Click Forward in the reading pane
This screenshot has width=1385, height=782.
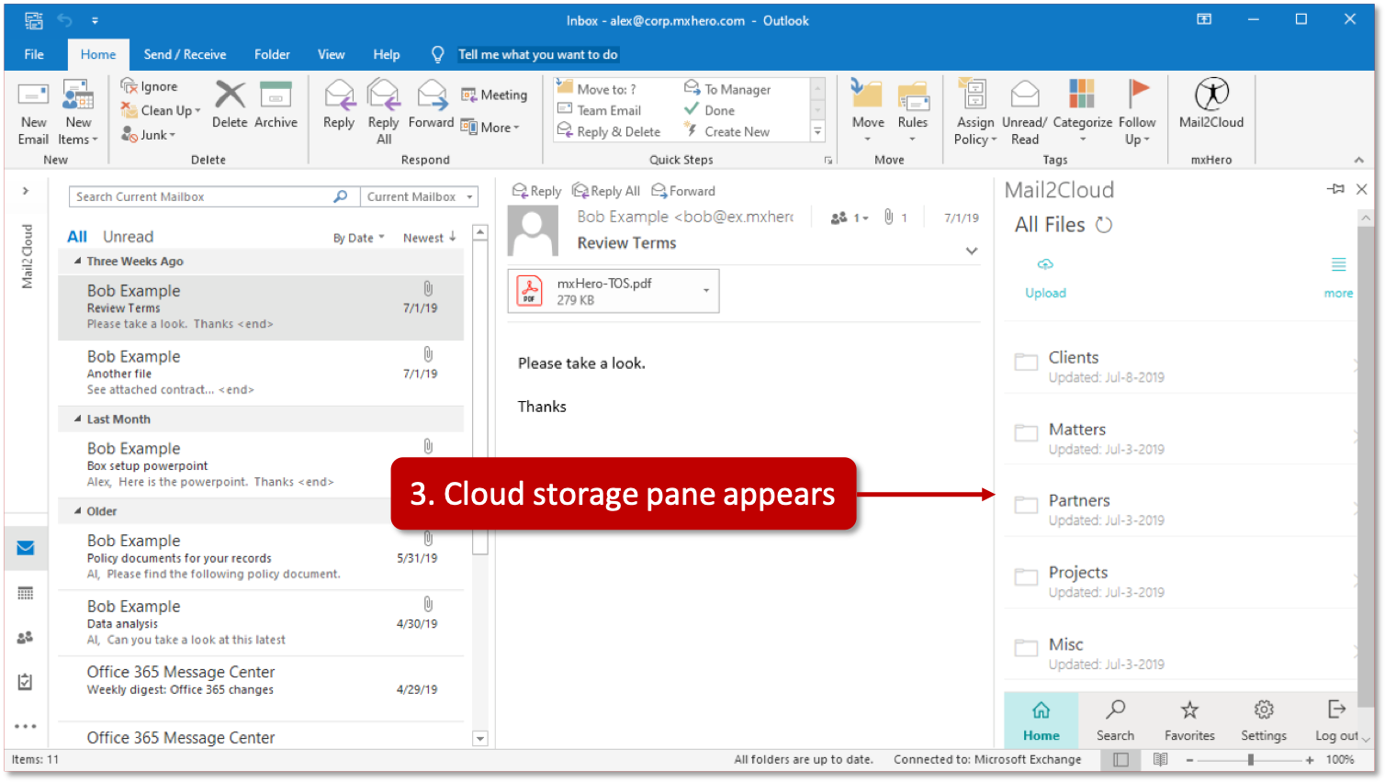point(683,191)
